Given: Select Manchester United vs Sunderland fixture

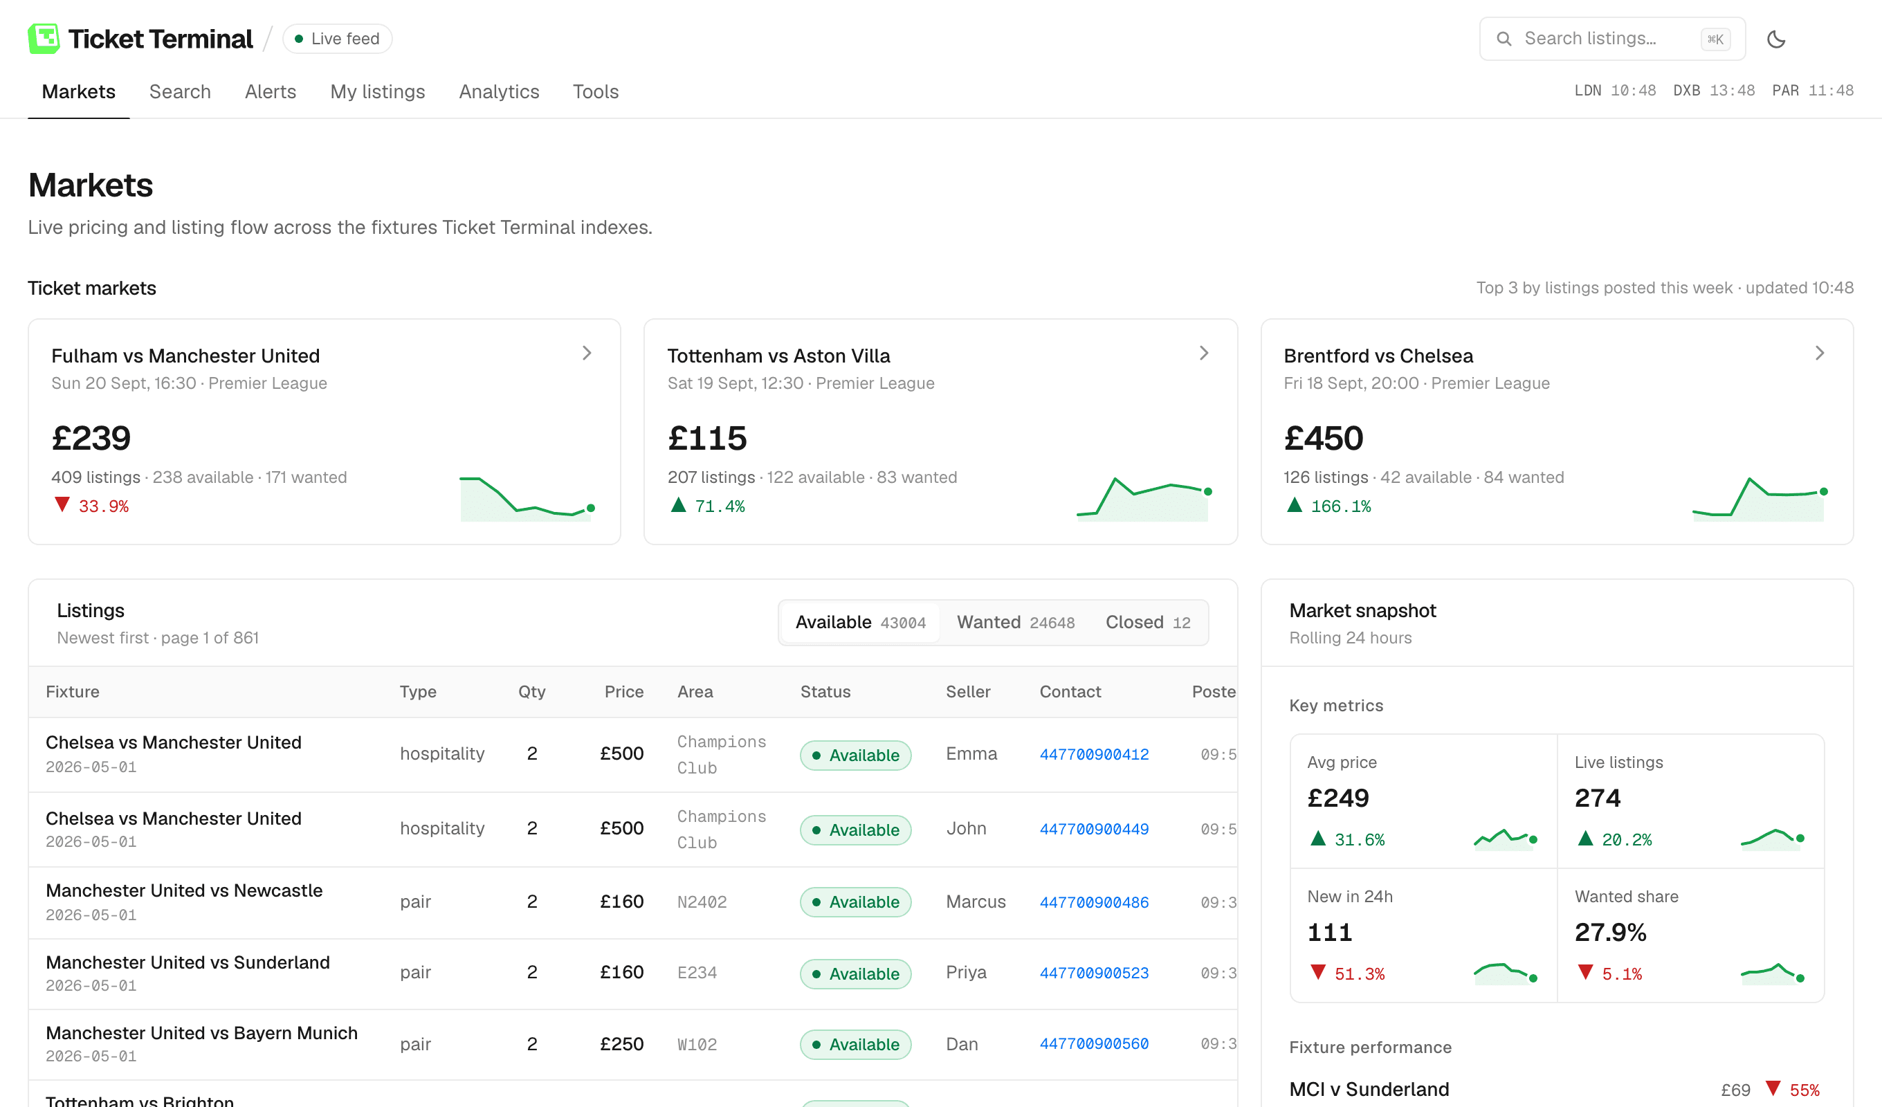Looking at the screenshot, I should pyautogui.click(x=188, y=962).
